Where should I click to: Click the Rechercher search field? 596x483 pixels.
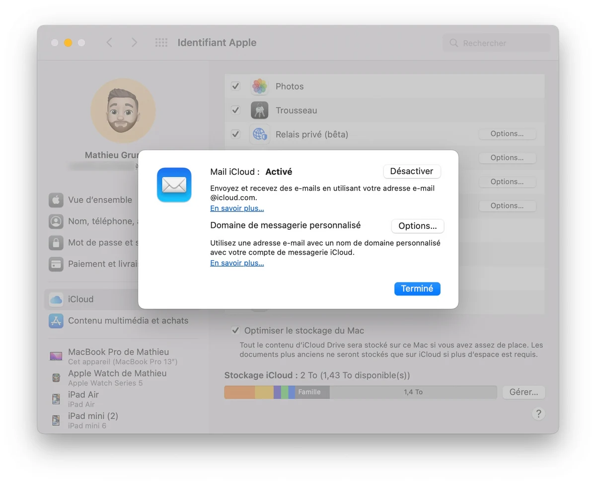point(496,43)
